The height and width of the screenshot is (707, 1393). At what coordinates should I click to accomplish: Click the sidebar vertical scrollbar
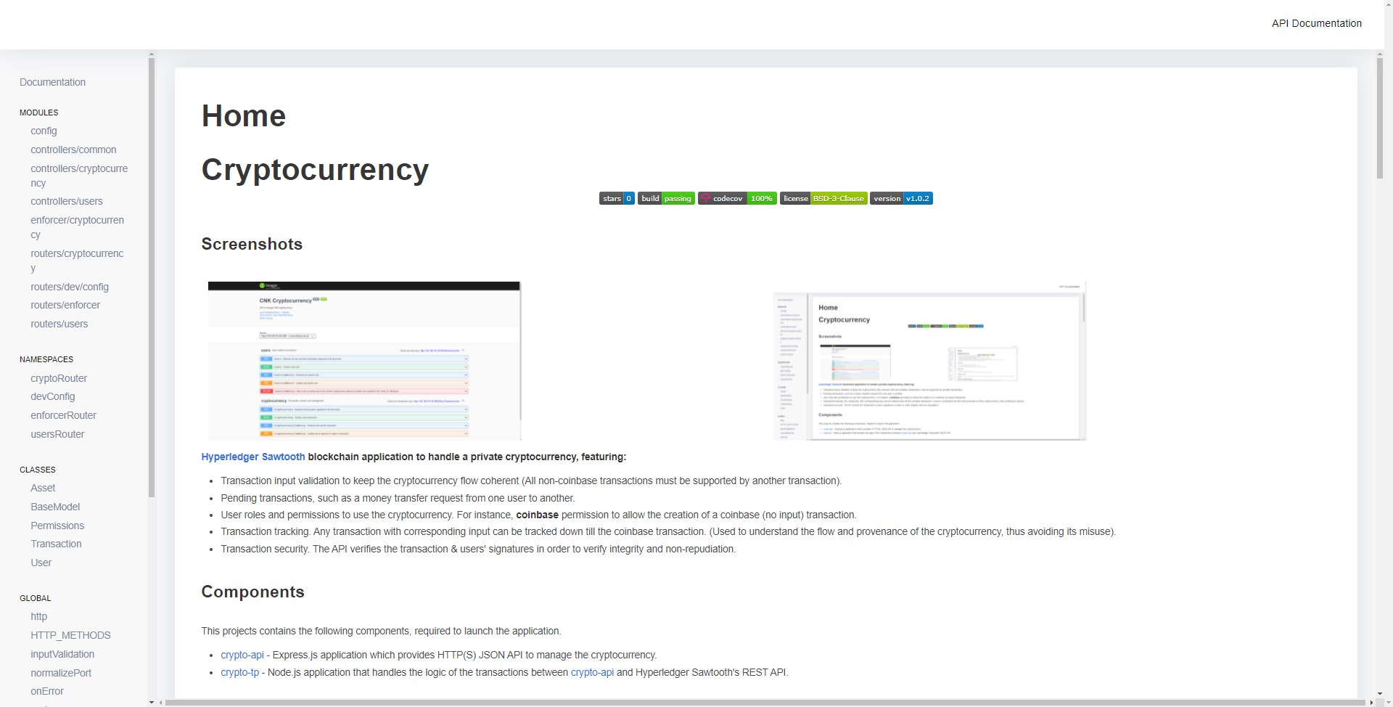click(152, 277)
